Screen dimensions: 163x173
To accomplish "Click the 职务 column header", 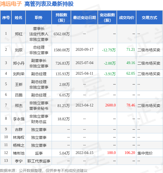I will coord(39,18).
